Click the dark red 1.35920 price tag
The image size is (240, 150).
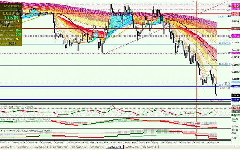tap(235, 29)
